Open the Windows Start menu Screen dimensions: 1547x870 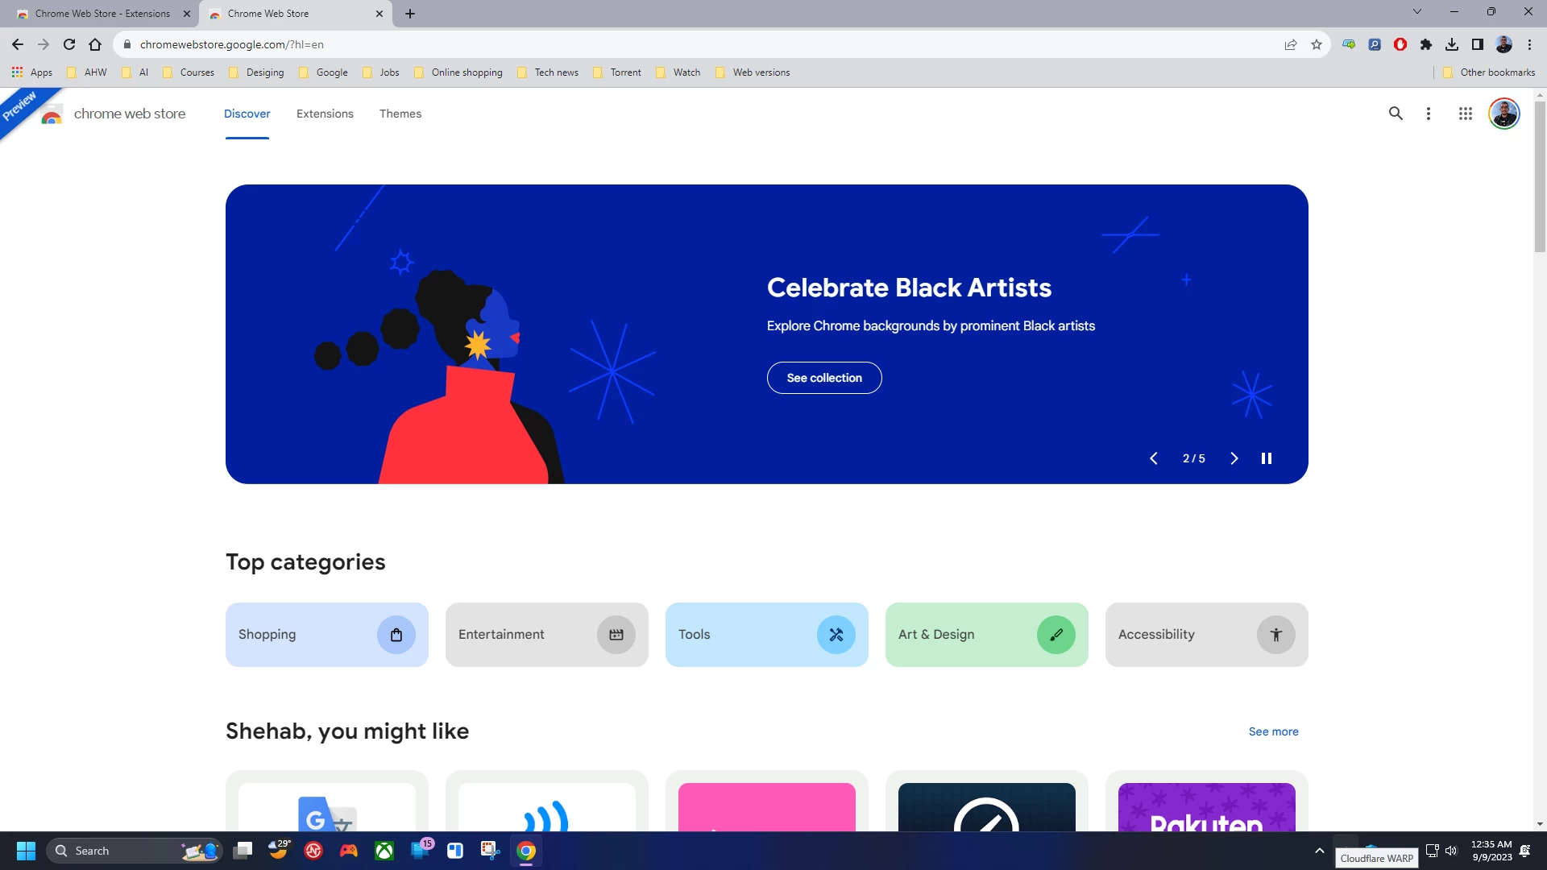click(x=26, y=851)
